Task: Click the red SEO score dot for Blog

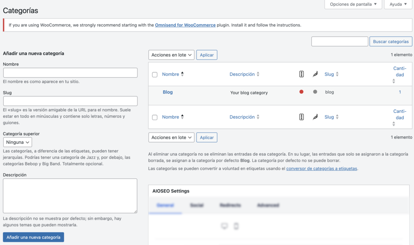Action: tap(301, 92)
